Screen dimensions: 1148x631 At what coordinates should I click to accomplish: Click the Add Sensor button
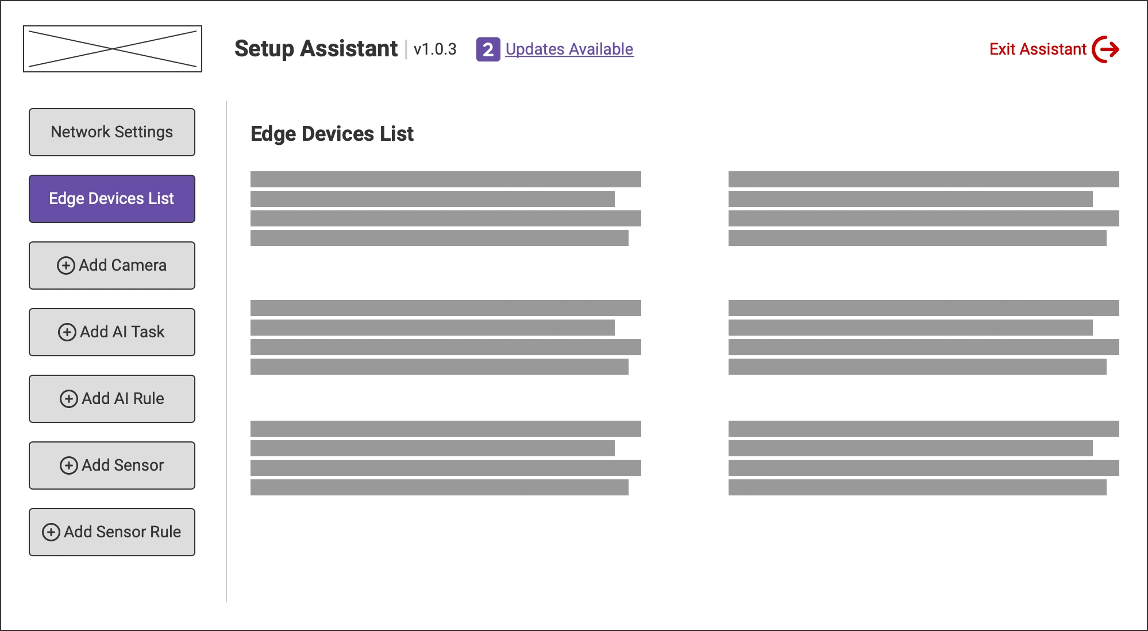click(111, 465)
